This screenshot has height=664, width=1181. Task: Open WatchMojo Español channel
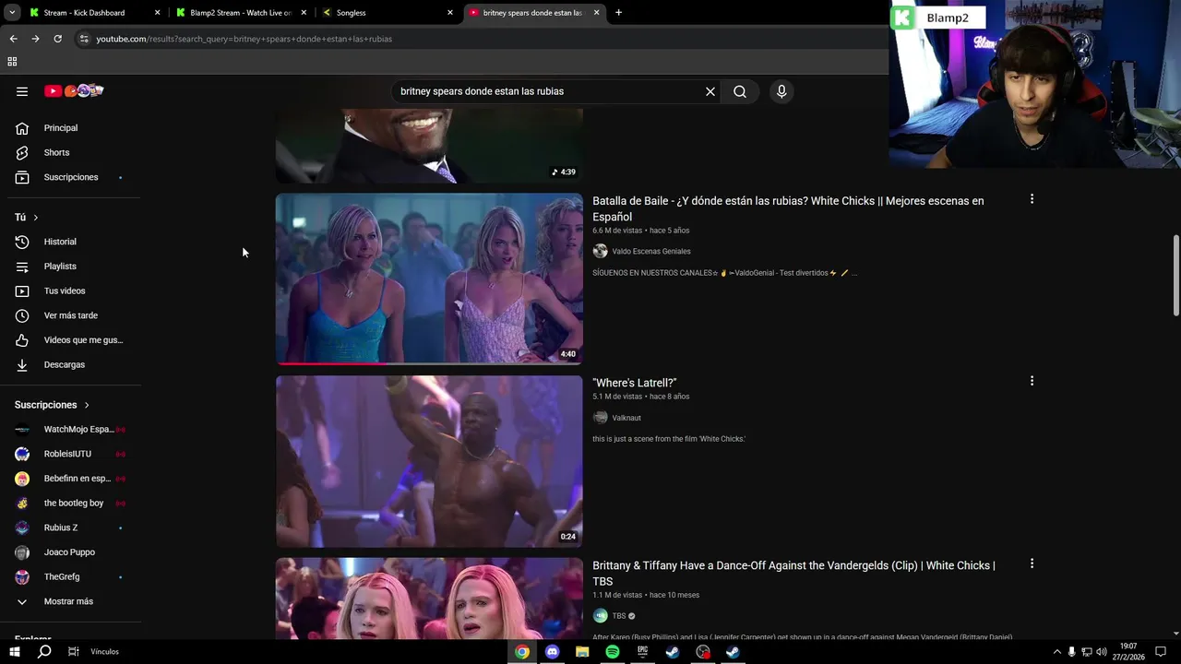tap(74, 429)
